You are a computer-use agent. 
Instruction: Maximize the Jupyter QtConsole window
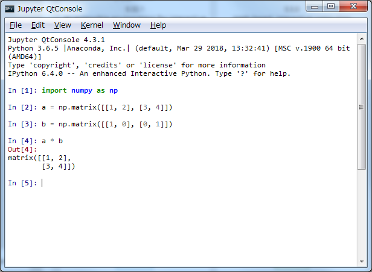331,7
